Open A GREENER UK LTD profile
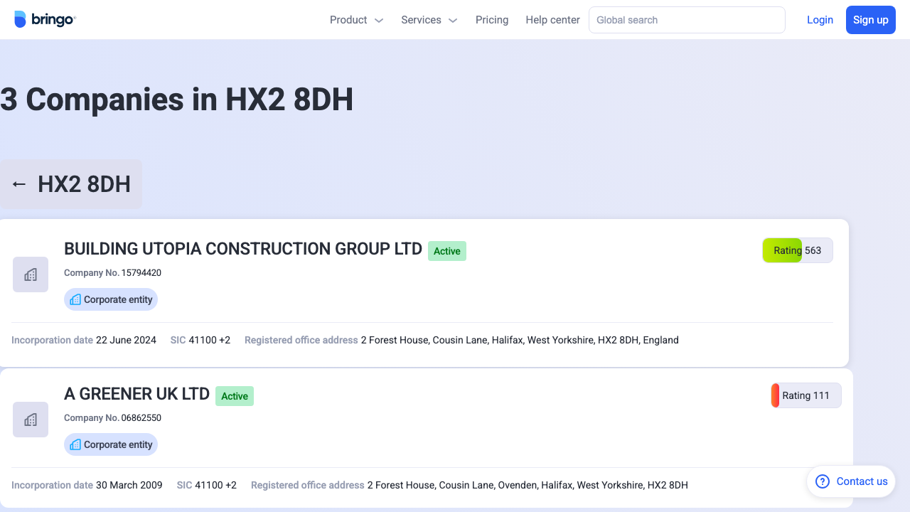The height and width of the screenshot is (512, 910). (x=136, y=394)
